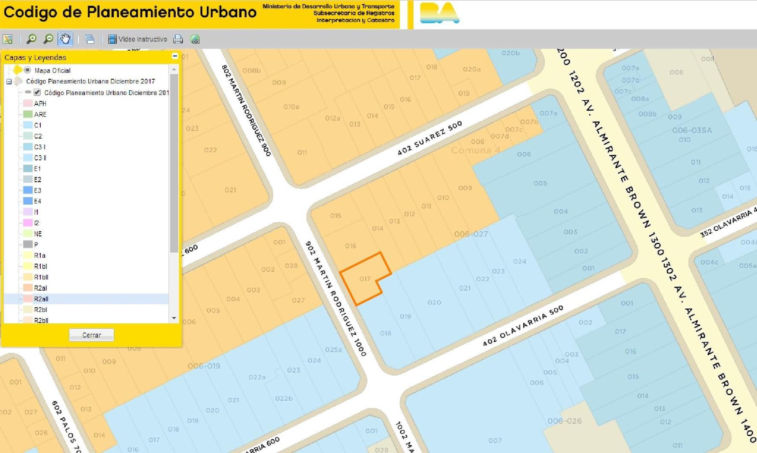The image size is (757, 453).
Task: Select the Mapa Oficial radio button
Action: [x=28, y=70]
